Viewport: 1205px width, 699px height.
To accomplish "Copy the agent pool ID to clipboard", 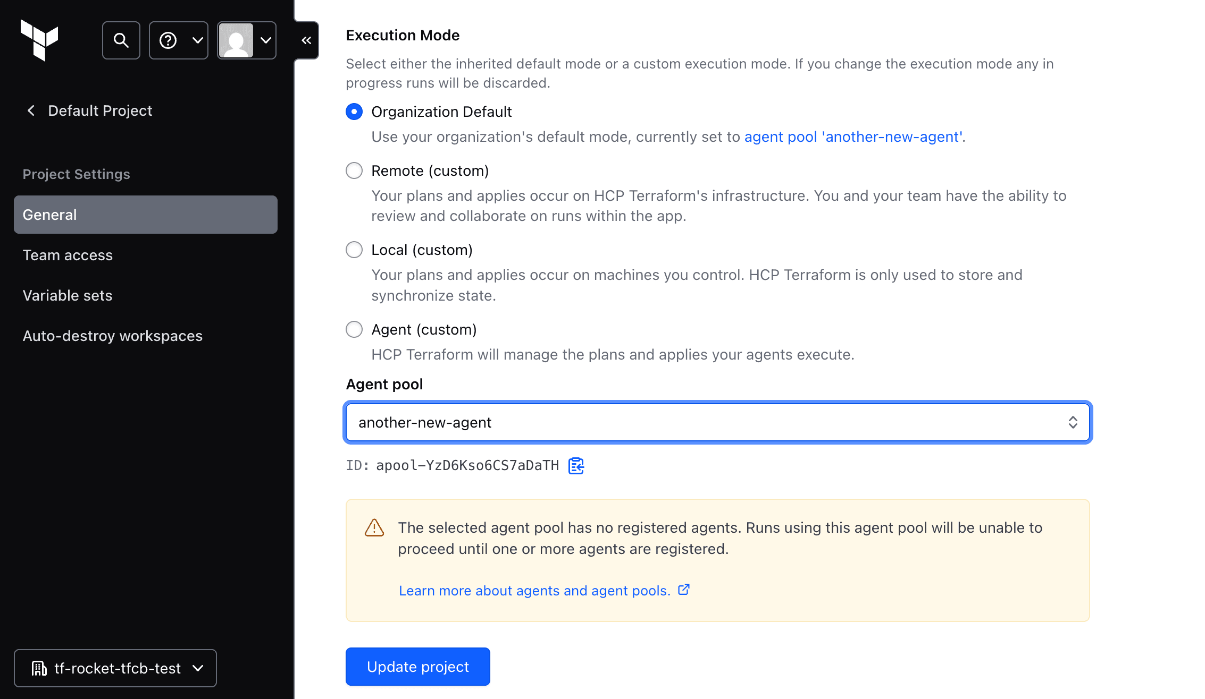I will pos(576,465).
